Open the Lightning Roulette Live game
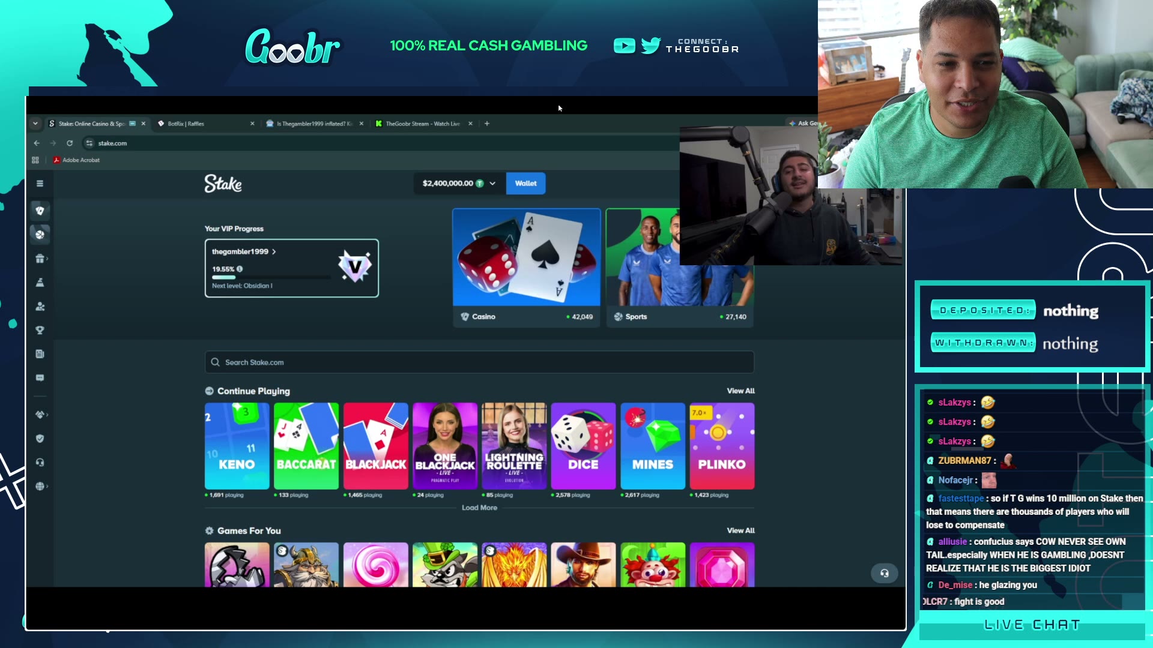Image resolution: width=1153 pixels, height=648 pixels. tap(514, 446)
